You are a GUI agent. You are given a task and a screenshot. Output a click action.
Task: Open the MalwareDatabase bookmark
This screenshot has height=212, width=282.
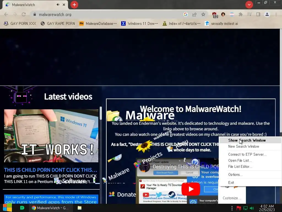pos(98,23)
